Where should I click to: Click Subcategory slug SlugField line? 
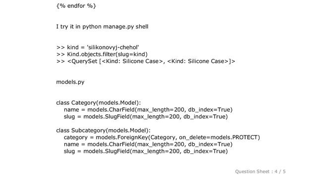click(146, 151)
